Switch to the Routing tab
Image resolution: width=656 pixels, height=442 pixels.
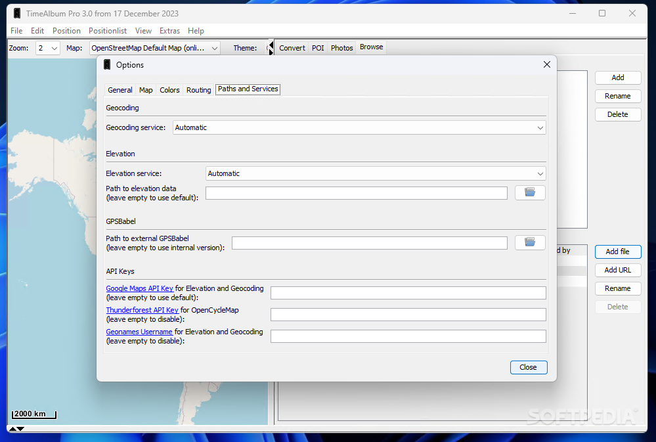click(198, 90)
